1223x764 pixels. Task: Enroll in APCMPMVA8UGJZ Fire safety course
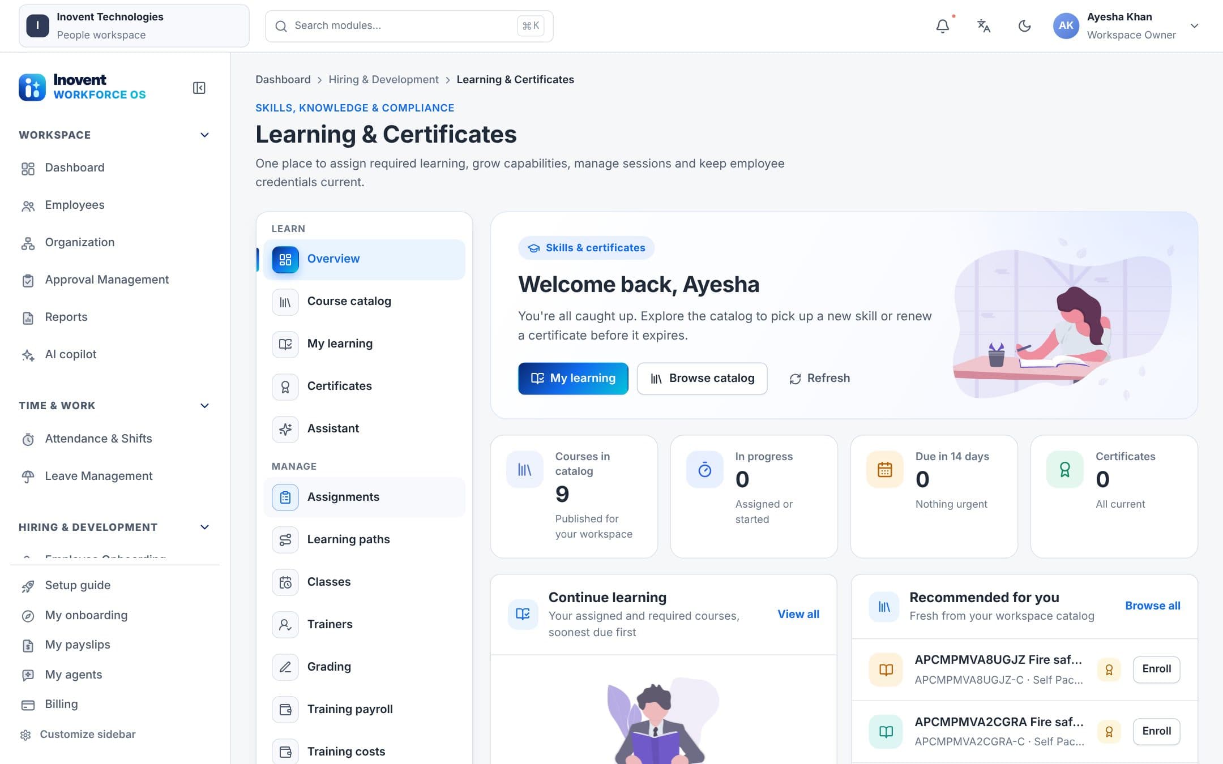1156,669
